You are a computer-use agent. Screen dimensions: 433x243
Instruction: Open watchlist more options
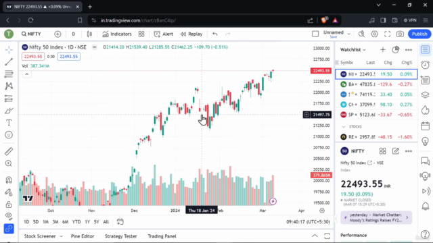coord(409,49)
